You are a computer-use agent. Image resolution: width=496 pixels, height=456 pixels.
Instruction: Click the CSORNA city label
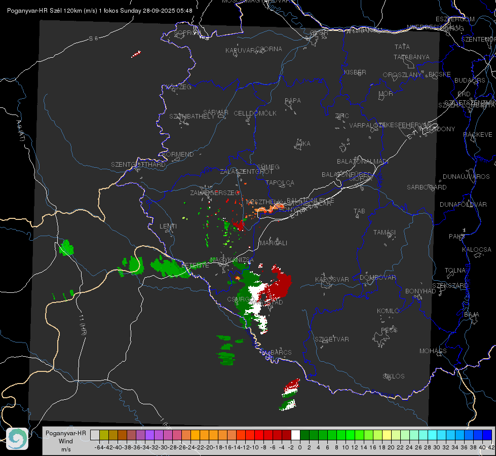pyautogui.click(x=269, y=49)
